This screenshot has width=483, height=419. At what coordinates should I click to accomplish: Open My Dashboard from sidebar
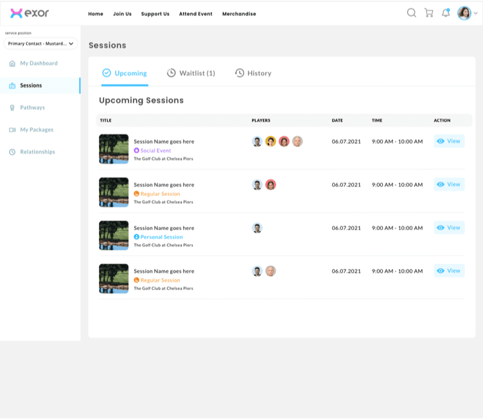39,64
